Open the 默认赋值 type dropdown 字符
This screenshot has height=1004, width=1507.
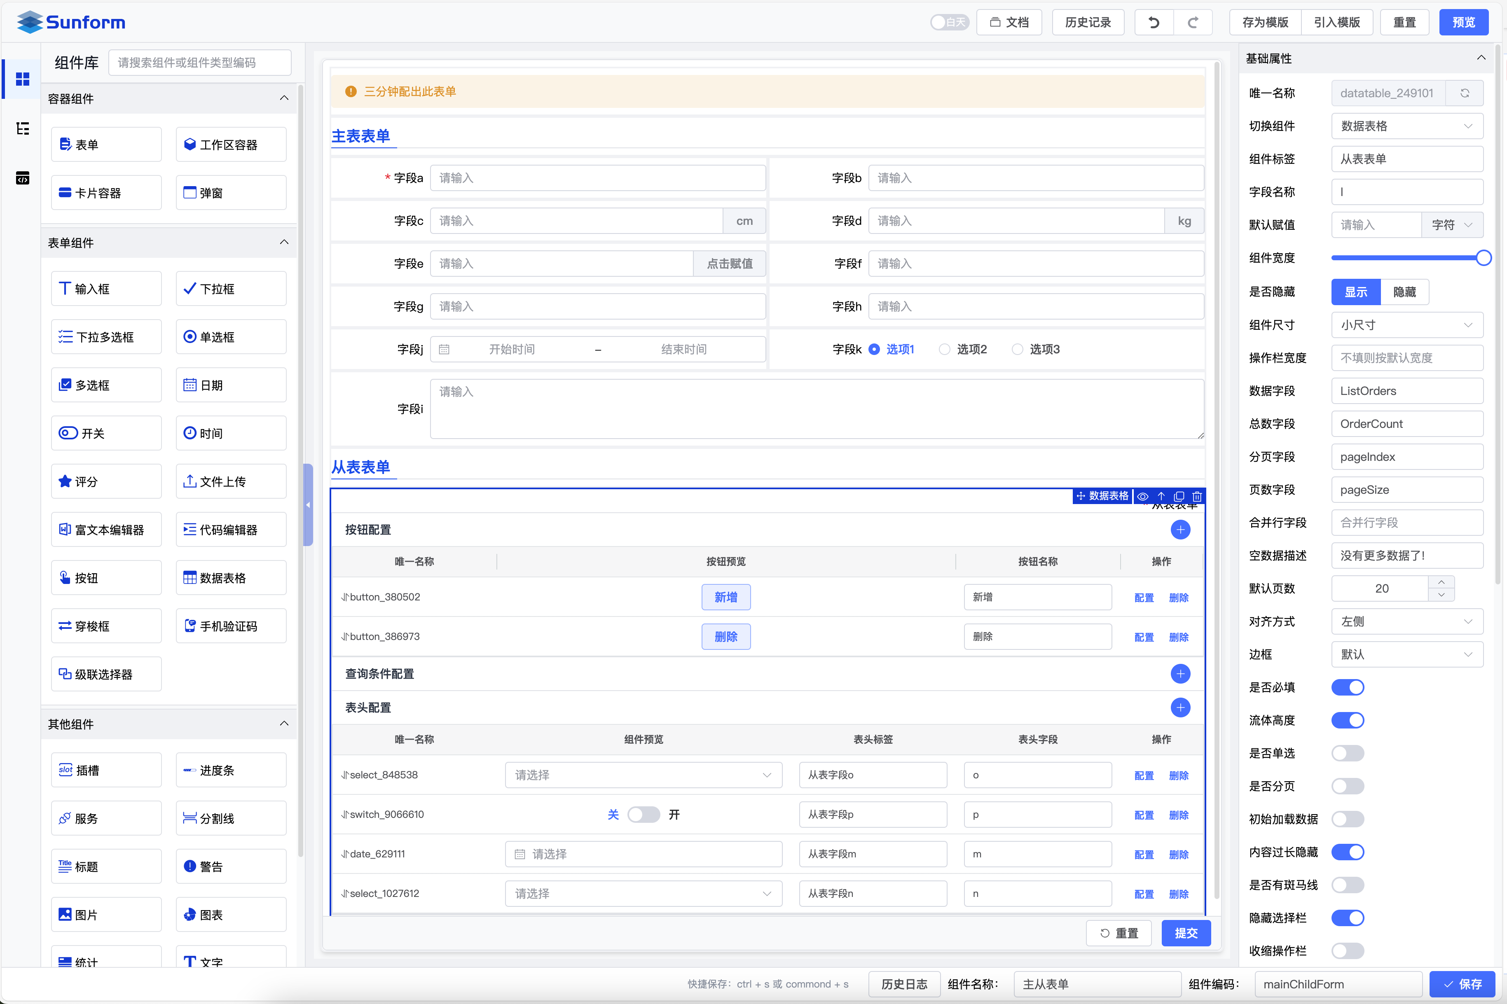point(1453,225)
